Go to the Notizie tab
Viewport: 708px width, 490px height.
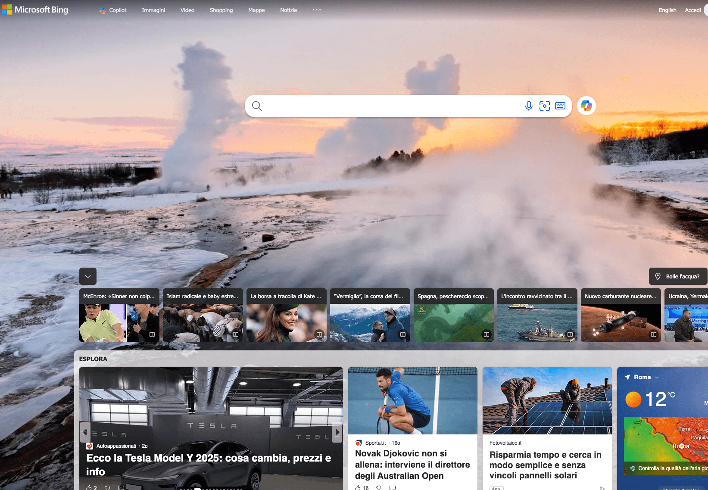[288, 10]
